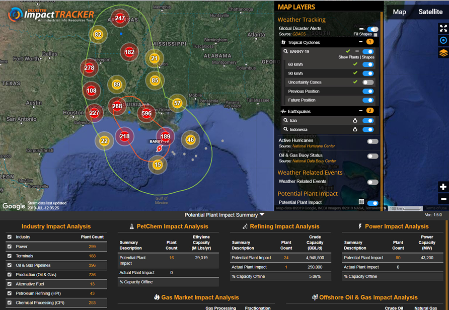Toggle the BARRY-19 cyclone layer

click(x=368, y=51)
